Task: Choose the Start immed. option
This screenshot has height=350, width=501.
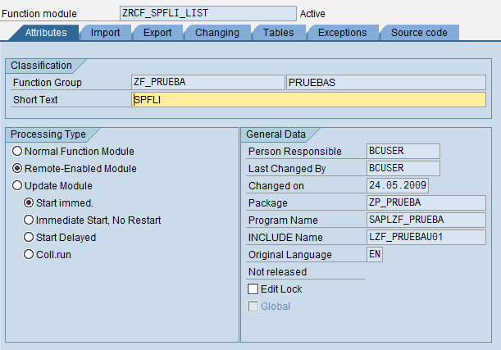Action: [29, 202]
